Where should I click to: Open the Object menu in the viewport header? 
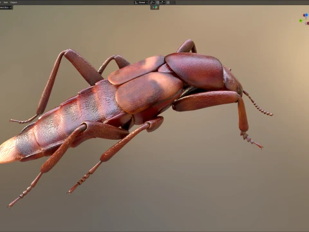click(14, 3)
